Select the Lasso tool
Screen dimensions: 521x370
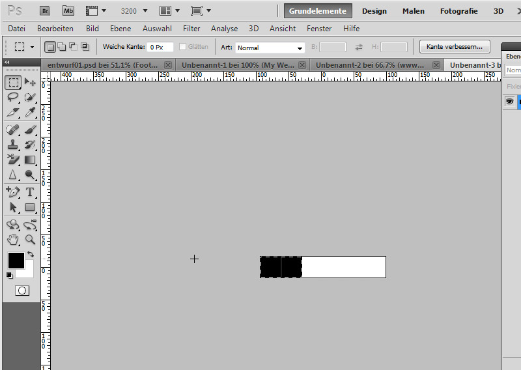(13, 97)
